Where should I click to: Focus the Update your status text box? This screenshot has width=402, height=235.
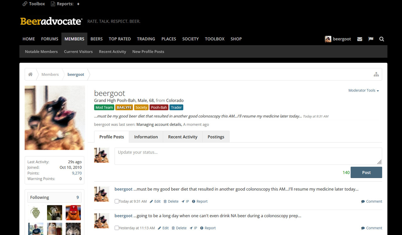(x=248, y=156)
